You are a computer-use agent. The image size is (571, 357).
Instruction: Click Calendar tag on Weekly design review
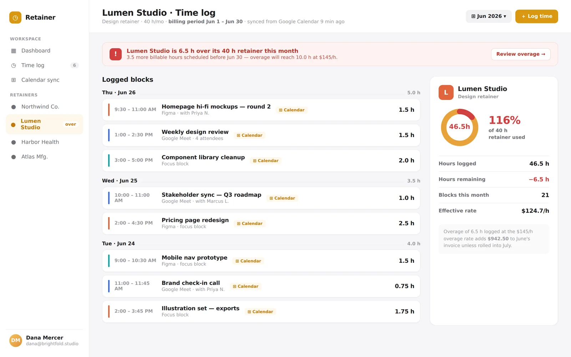(249, 135)
